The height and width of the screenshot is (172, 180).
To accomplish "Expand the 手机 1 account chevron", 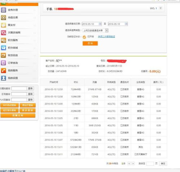I will point(161,8).
